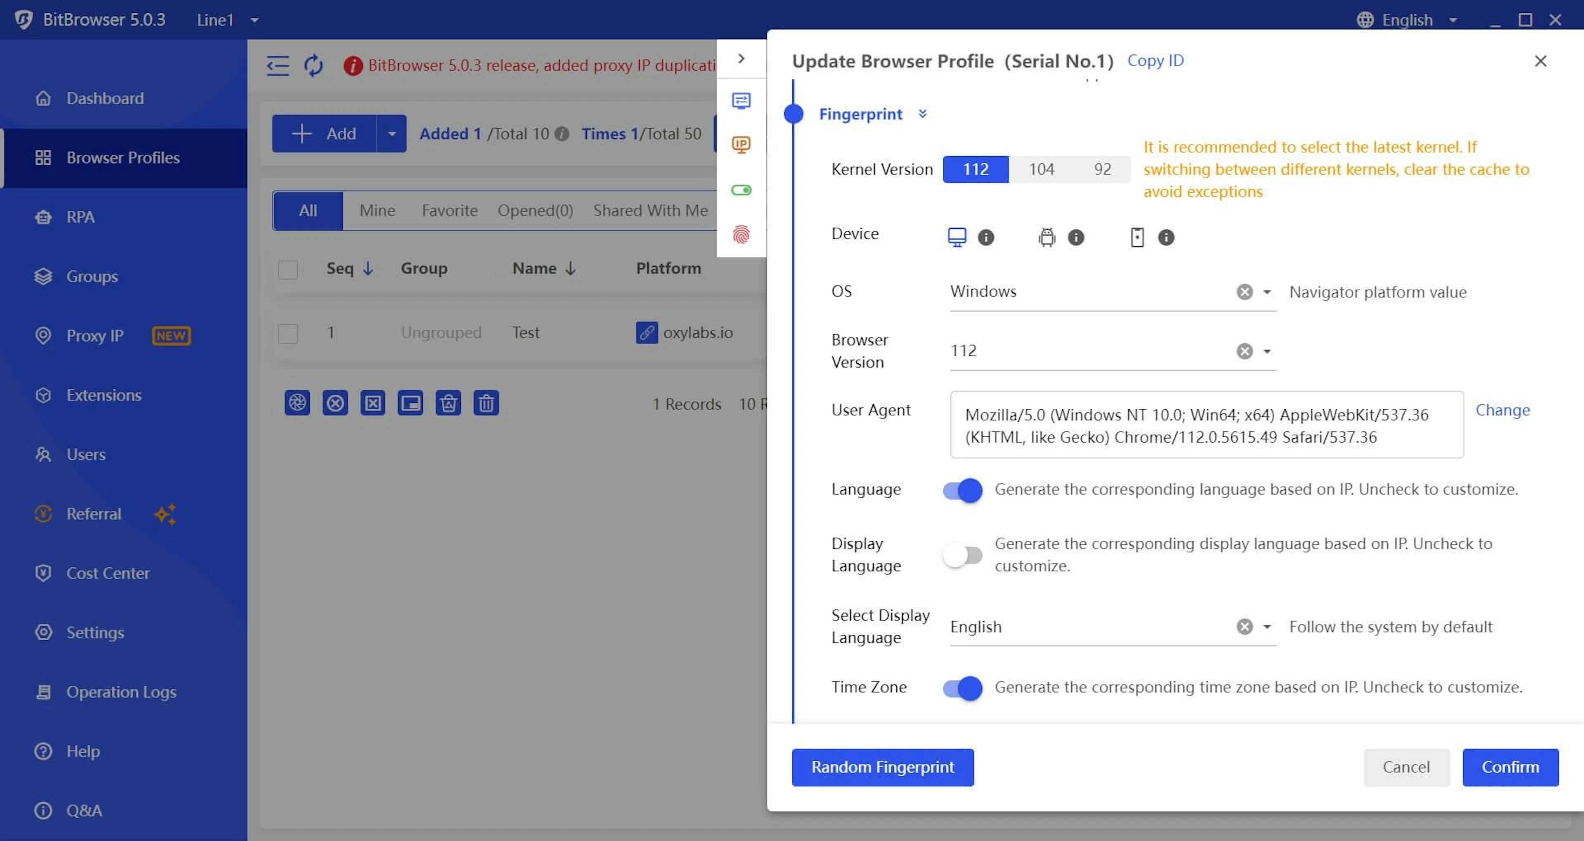Switch to the Favorite tab
This screenshot has width=1584, height=841.
pos(450,211)
